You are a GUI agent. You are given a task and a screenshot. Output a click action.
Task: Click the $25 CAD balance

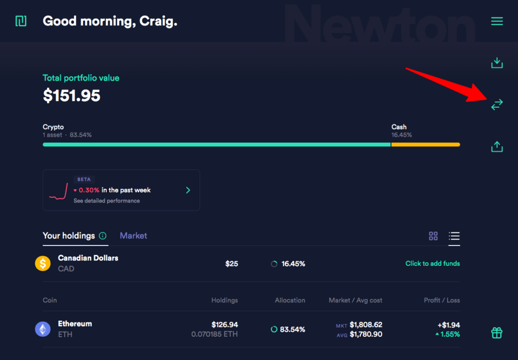pyautogui.click(x=232, y=263)
